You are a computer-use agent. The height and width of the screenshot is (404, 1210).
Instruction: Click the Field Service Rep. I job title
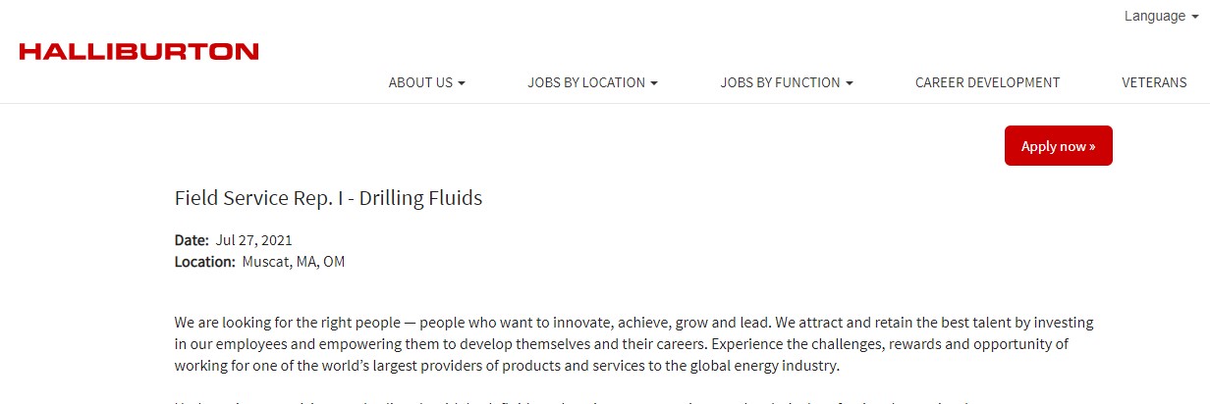point(328,198)
